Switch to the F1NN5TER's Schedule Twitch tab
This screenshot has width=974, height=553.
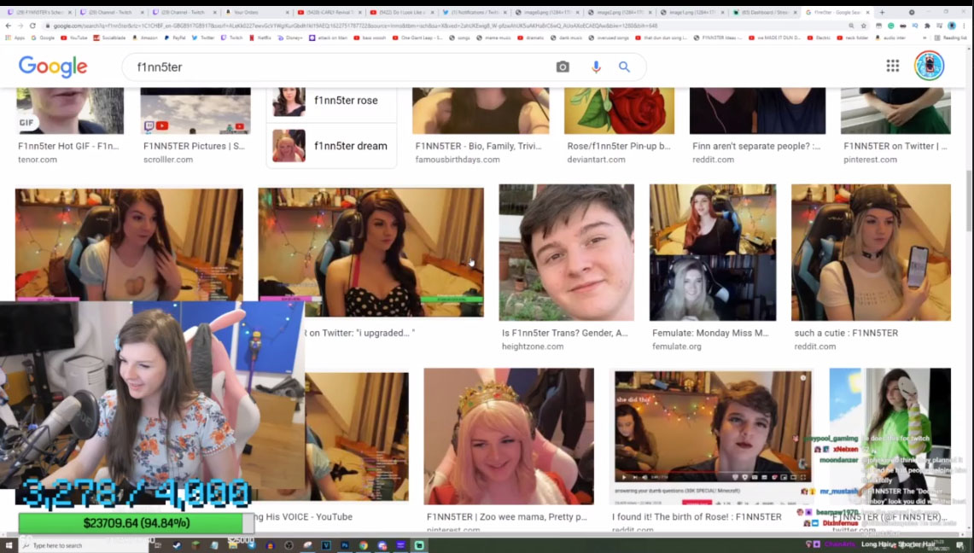click(38, 12)
